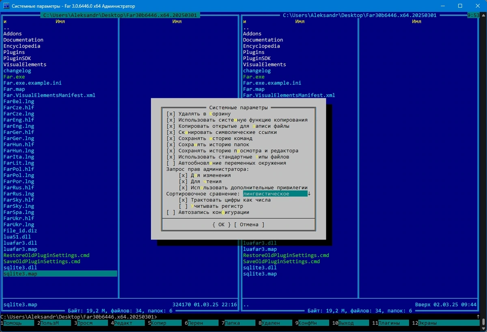Select SaveOldPluginSettings.cmd in right panel
This screenshot has height=332, width=487.
tap(282, 261)
